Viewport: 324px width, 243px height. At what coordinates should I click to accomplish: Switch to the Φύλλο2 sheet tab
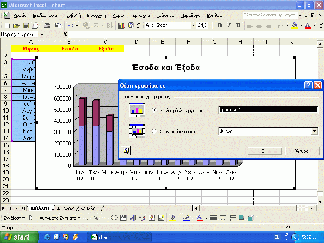[65, 208]
